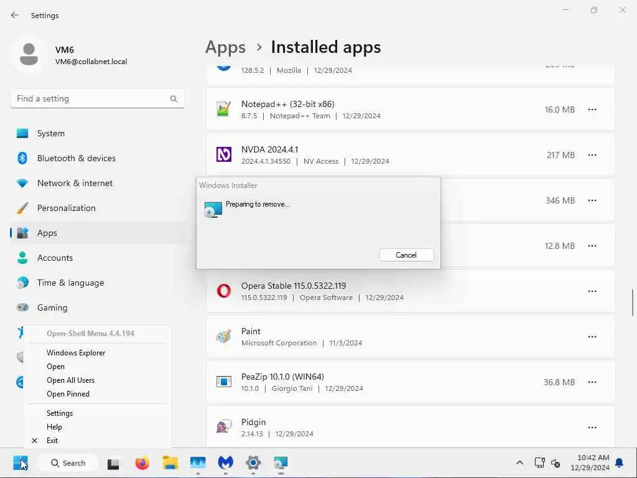The width and height of the screenshot is (637, 478).
Task: Switch to Settings gear taskbar icon
Action: coord(253,463)
